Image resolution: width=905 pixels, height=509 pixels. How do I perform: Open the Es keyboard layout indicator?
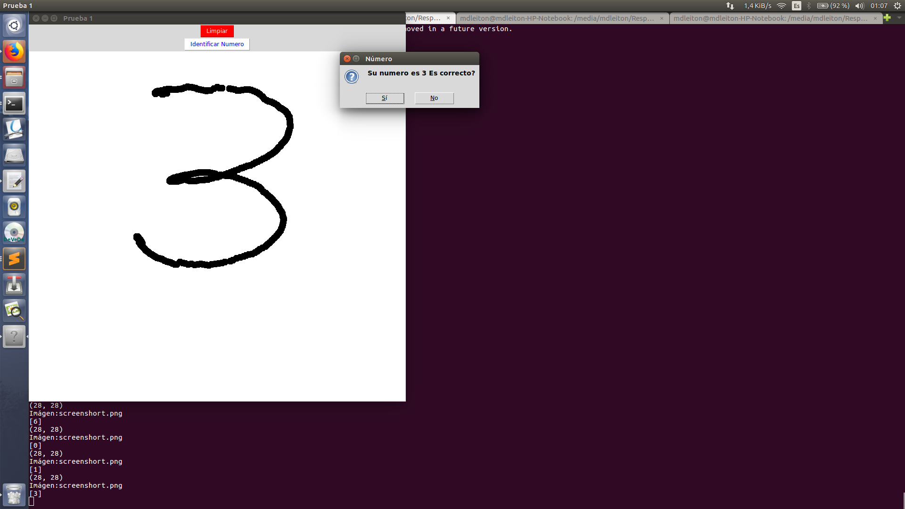[797, 6]
